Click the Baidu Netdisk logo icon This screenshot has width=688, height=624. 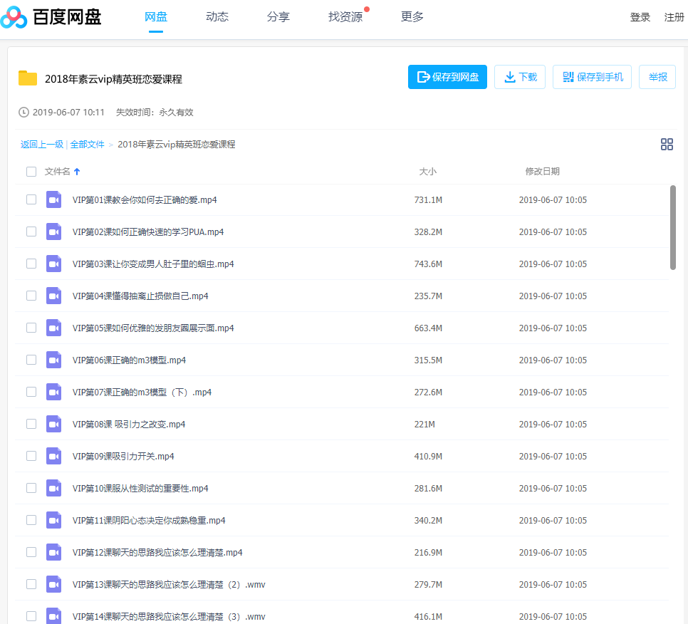tap(14, 18)
